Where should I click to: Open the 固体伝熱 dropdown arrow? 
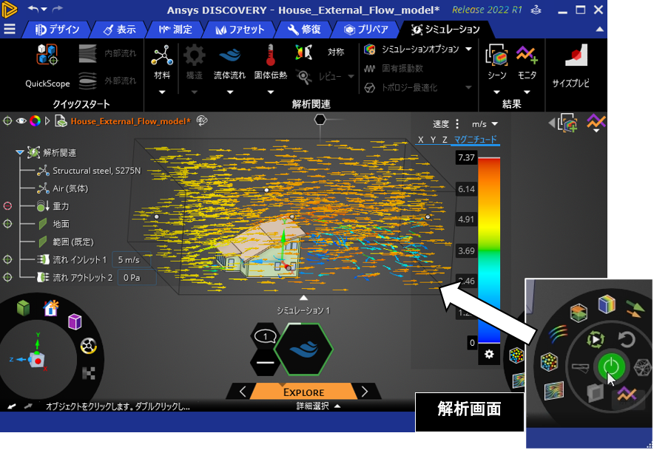coord(271,92)
